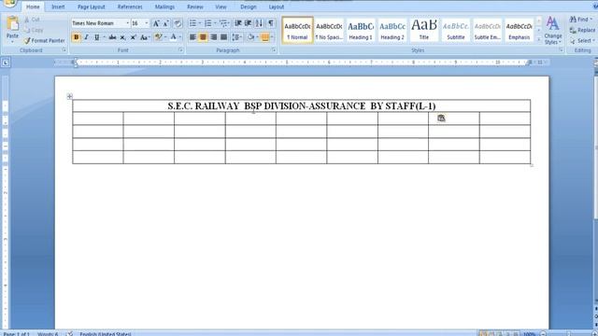This screenshot has width=598, height=336.
Task: Click the multilevel list icon
Action: coord(223,23)
